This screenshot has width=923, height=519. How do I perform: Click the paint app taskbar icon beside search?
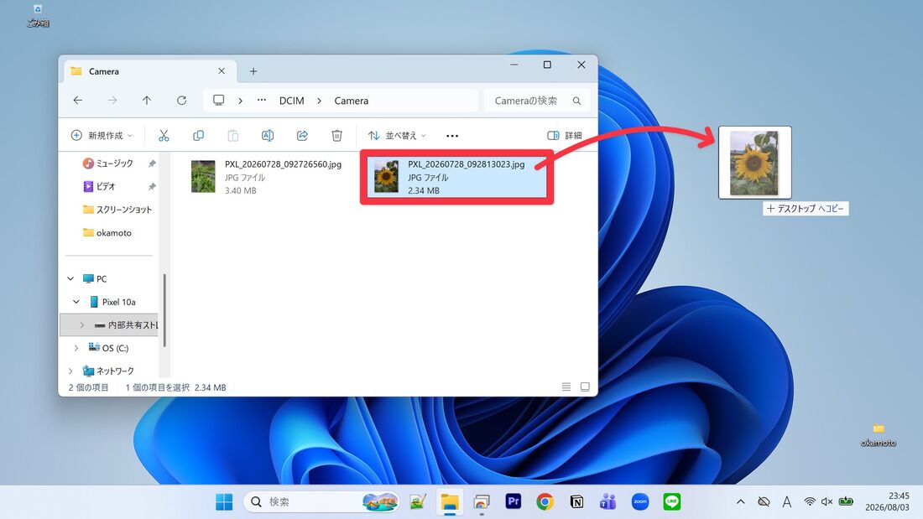pos(418,502)
